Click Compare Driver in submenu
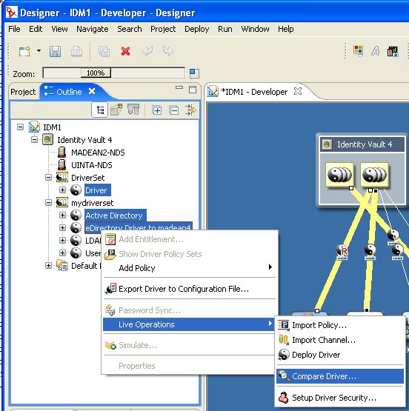 [340, 376]
